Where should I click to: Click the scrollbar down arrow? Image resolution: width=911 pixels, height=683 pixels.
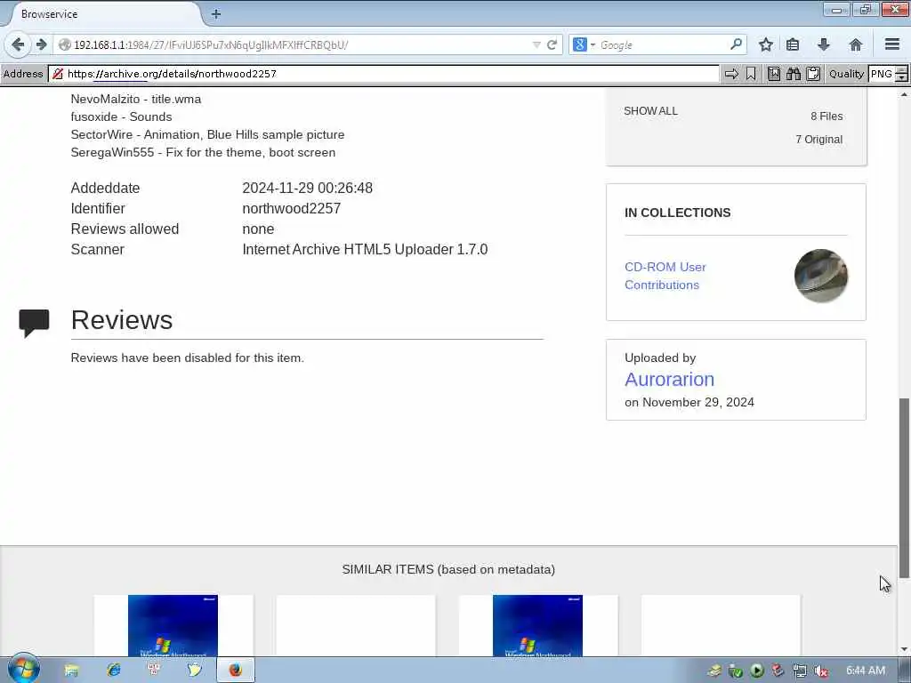coord(904,649)
